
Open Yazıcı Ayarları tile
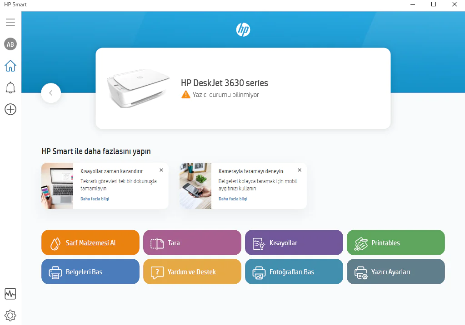tap(396, 272)
